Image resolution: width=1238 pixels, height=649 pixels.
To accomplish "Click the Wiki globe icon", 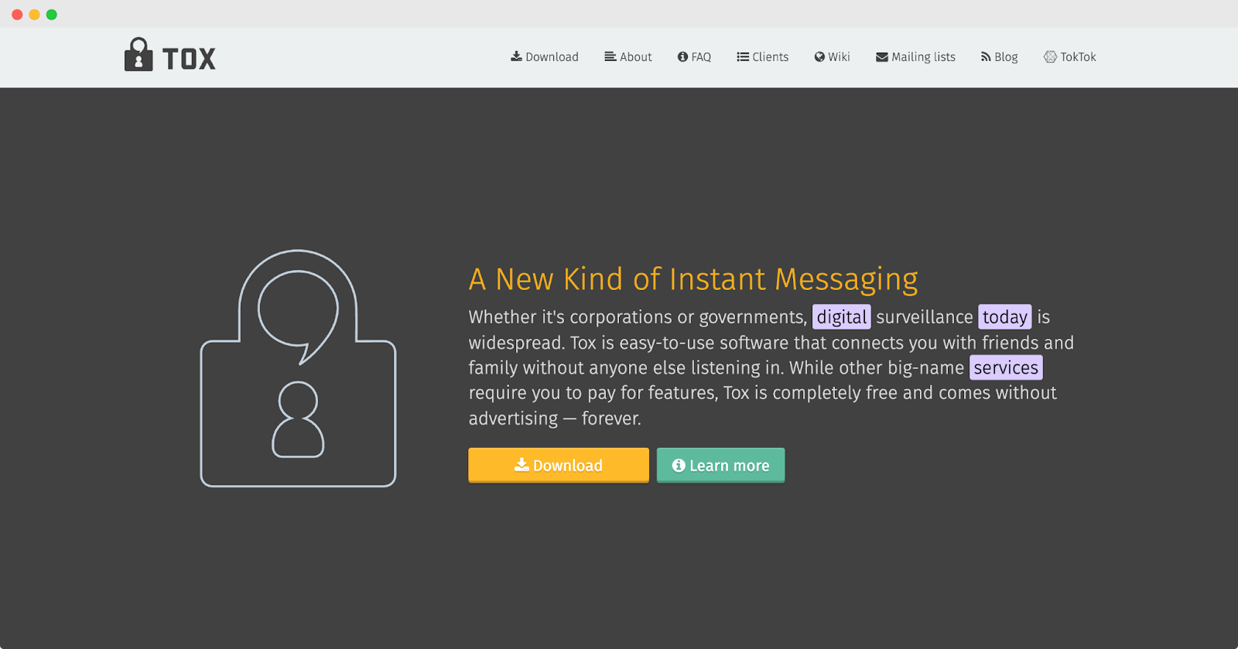I will coord(819,56).
